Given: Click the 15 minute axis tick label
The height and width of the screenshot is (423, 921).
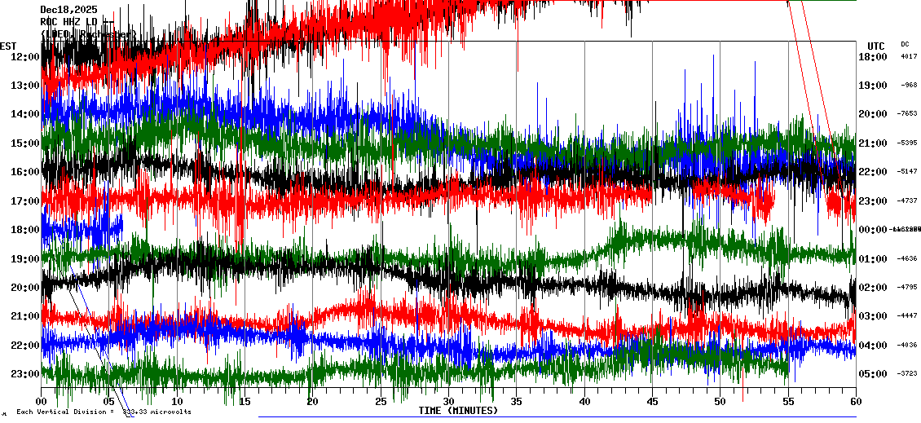Looking at the screenshot, I should (x=245, y=402).
